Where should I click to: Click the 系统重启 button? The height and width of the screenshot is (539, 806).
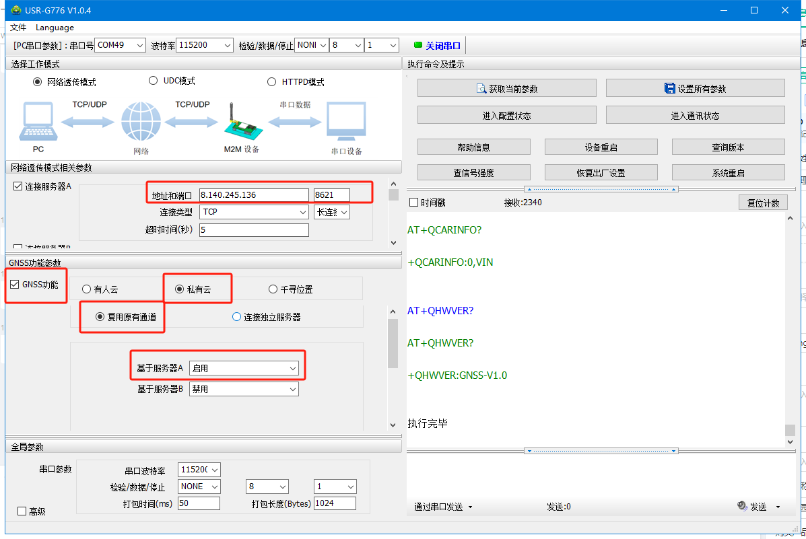click(729, 173)
